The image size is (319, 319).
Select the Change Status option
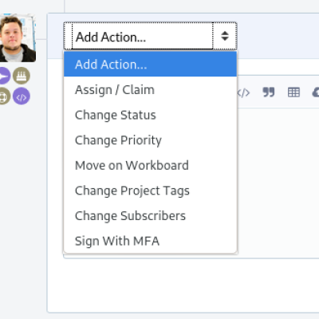pos(150,115)
